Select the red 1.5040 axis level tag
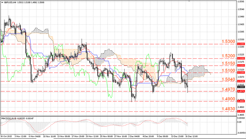This screenshot has width=246, height=139. [x=241, y=81]
